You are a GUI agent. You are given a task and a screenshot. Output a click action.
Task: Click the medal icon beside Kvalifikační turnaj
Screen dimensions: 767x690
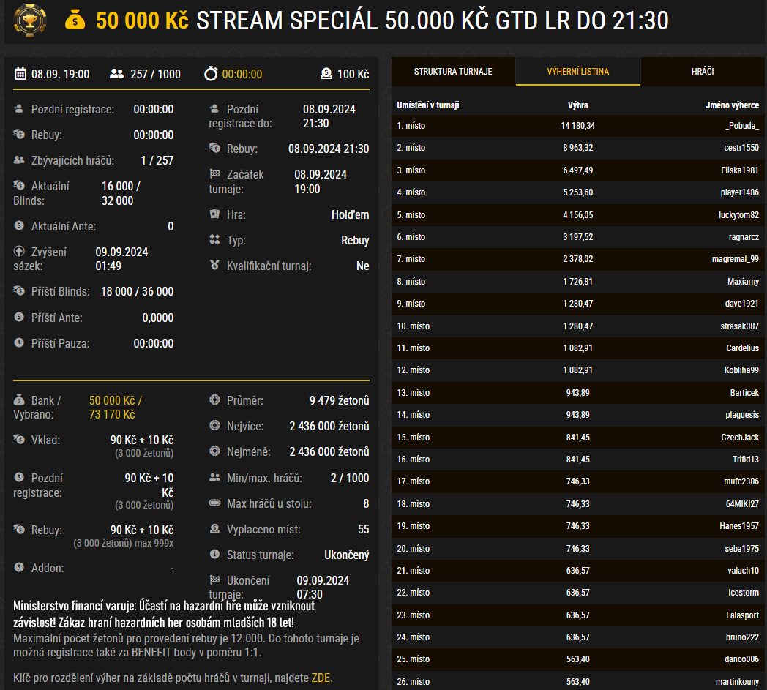tap(214, 265)
